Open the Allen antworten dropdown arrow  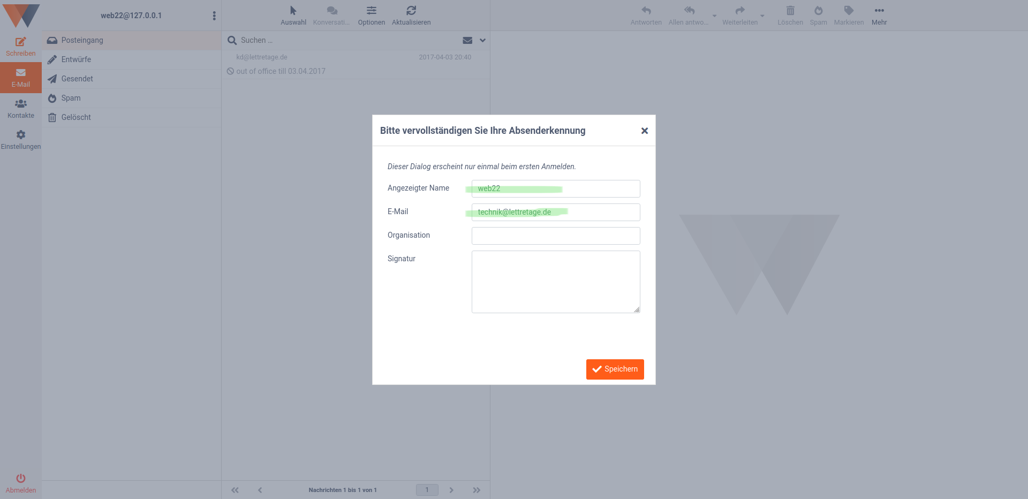click(x=715, y=16)
